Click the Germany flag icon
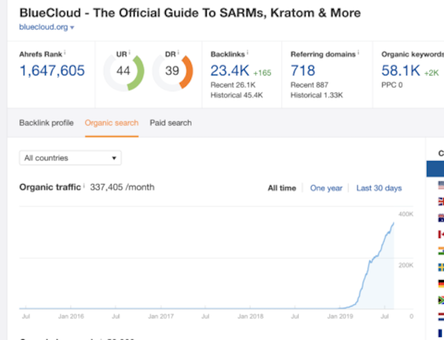Viewport: 444px width, 340px height. (x=441, y=283)
